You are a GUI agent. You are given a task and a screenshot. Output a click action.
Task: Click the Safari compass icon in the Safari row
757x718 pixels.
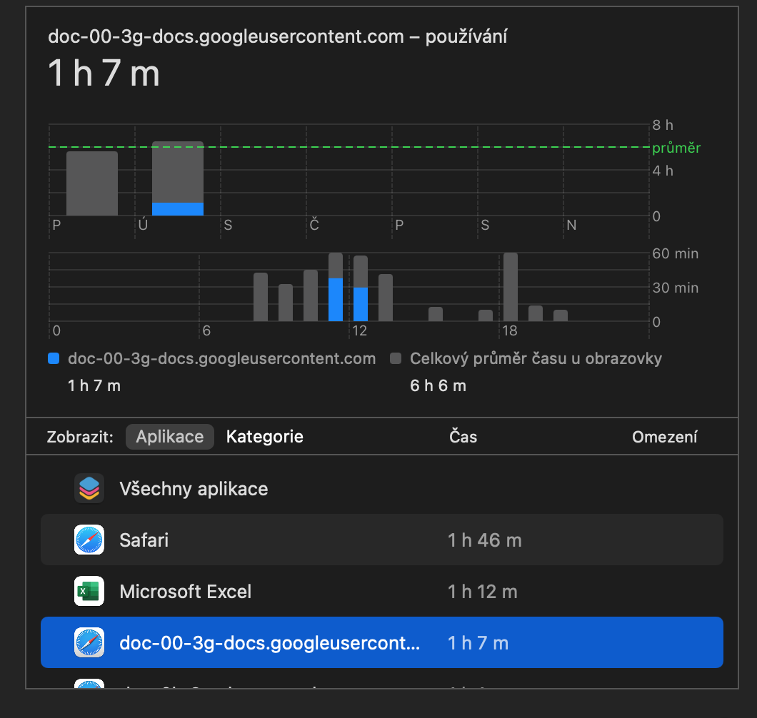[89, 540]
